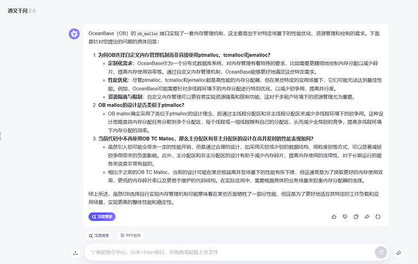Click the bold 资源隔离与限制 bullet label
418x264 pixels.
[x=125, y=97]
